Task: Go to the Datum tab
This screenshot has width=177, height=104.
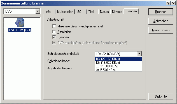Action: [x=104, y=12]
